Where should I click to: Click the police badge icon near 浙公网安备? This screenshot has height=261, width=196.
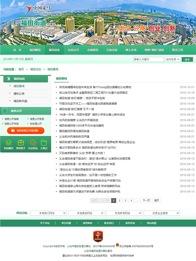pos(117,246)
